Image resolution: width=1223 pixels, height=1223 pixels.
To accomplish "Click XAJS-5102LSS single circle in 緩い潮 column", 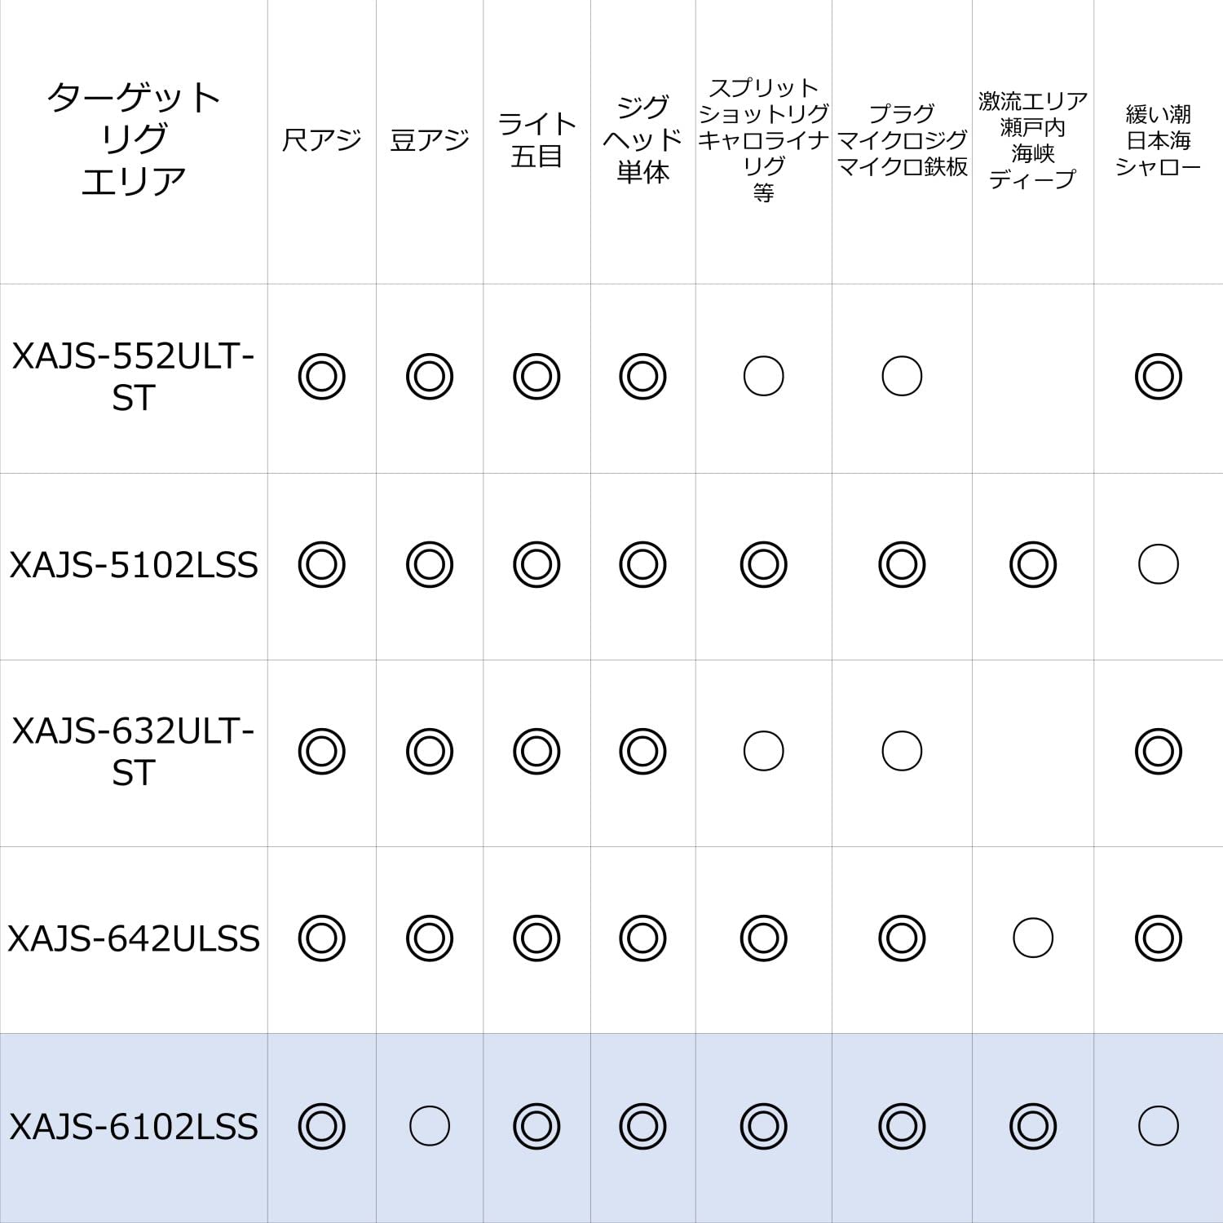I will [x=1158, y=564].
